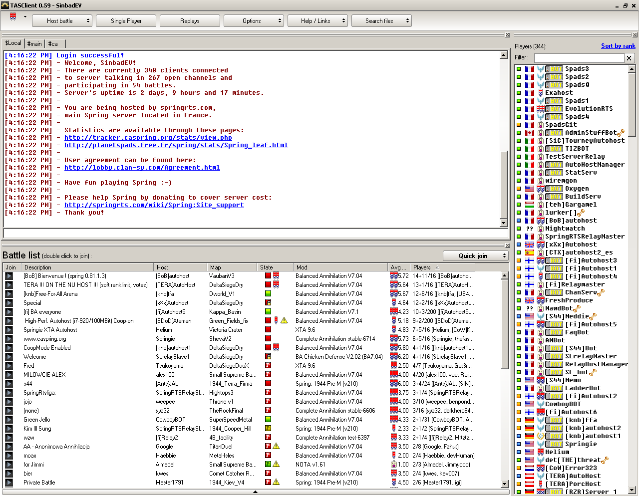Click the BOT badge next to Spads3
Screen dimensions: 639x497
554,69
